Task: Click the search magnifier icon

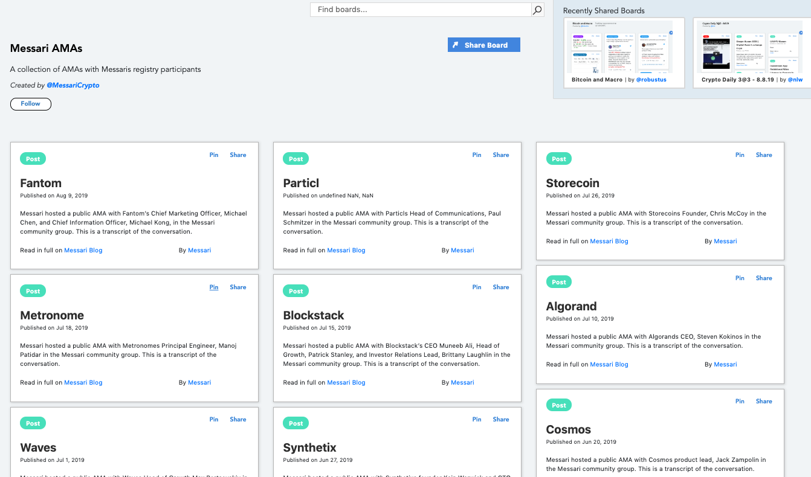Action: (537, 10)
